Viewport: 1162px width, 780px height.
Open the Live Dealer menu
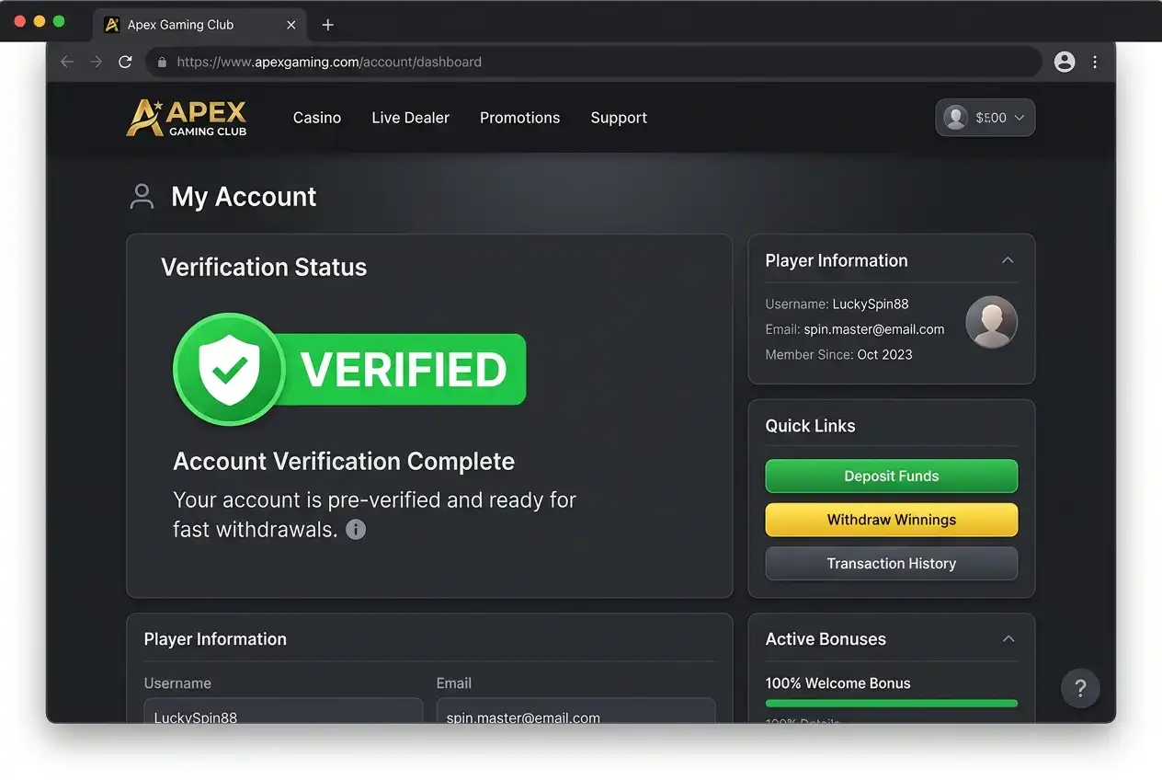click(411, 118)
